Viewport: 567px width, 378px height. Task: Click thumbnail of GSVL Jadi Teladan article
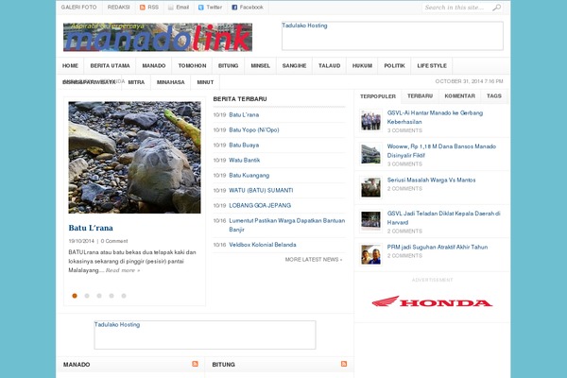point(370,221)
